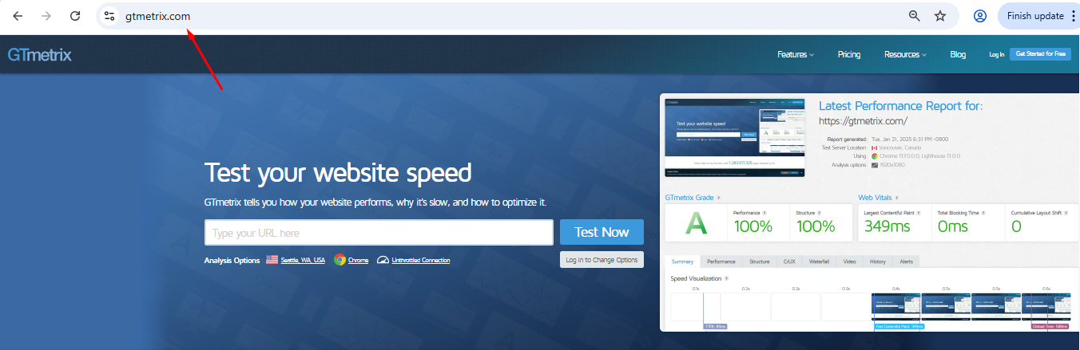Click the Performance help question mark
The image size is (1080, 350).
coord(764,213)
